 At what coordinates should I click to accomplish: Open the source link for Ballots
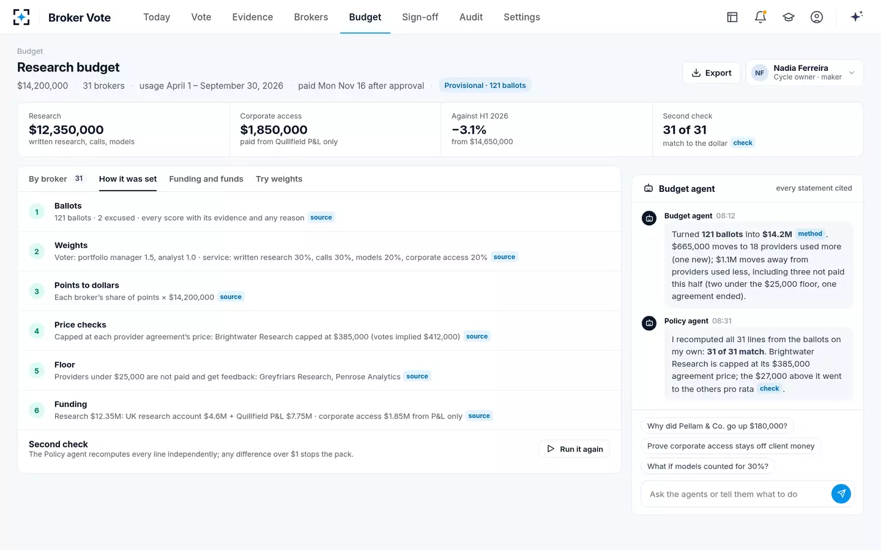click(321, 218)
